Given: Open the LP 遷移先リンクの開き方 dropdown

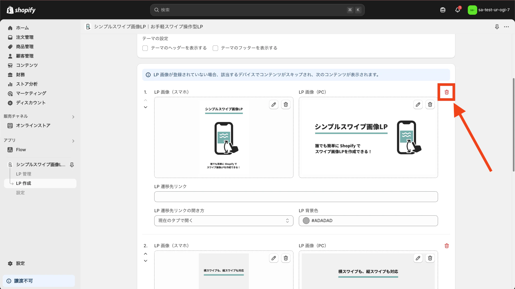Looking at the screenshot, I should tap(224, 221).
